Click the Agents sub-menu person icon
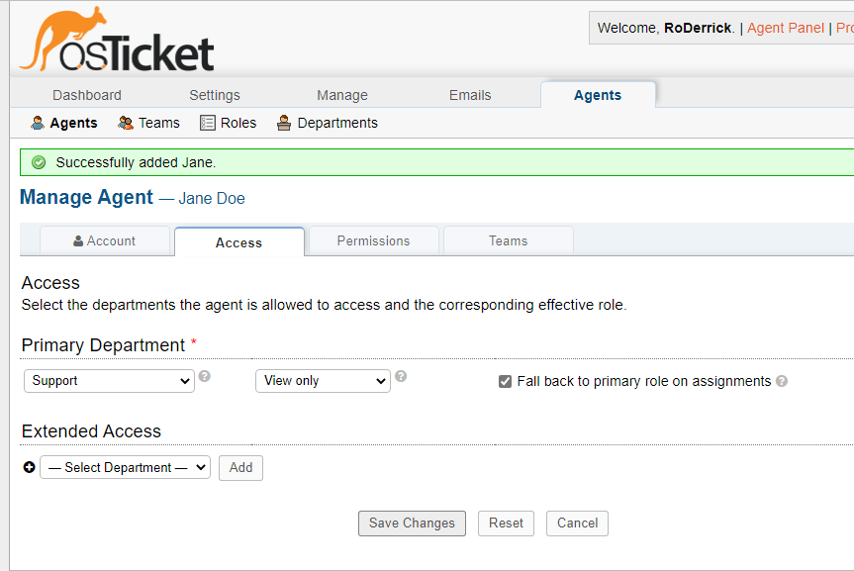854x571 pixels. (38, 123)
